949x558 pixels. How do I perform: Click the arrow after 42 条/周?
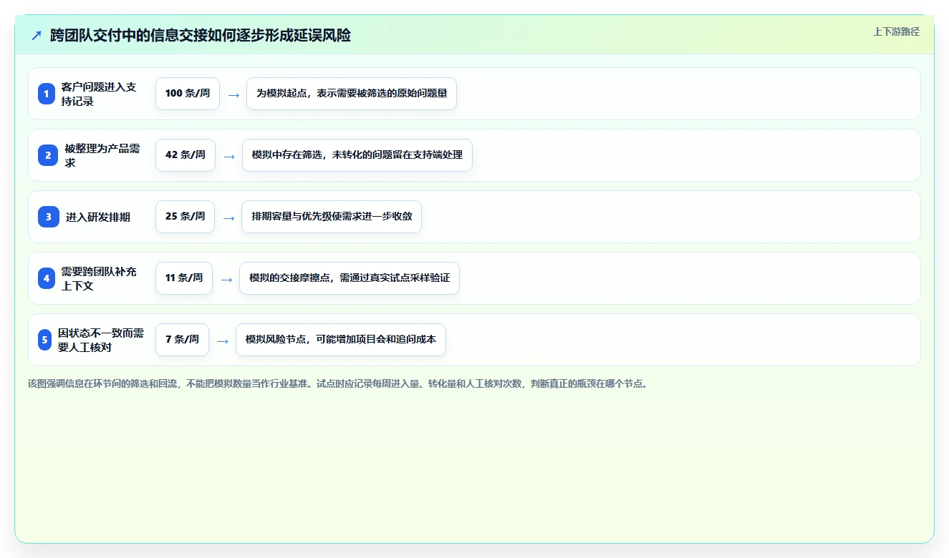tap(229, 156)
